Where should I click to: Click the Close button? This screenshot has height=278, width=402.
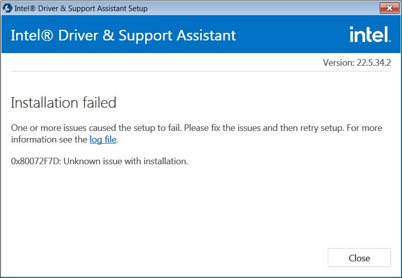tap(359, 257)
